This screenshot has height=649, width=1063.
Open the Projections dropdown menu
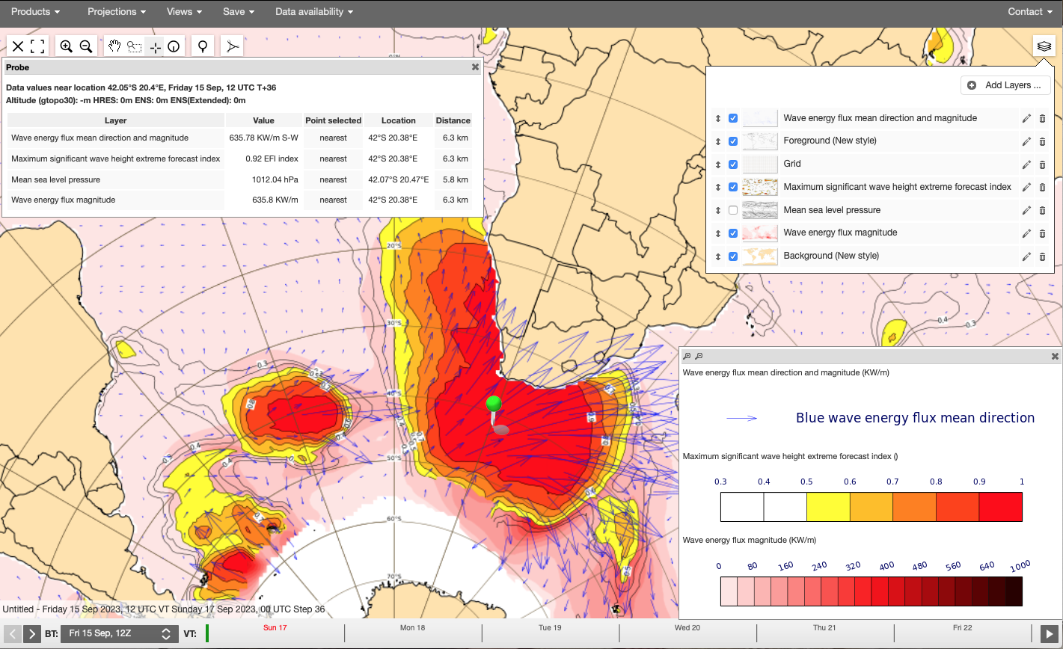point(117,12)
